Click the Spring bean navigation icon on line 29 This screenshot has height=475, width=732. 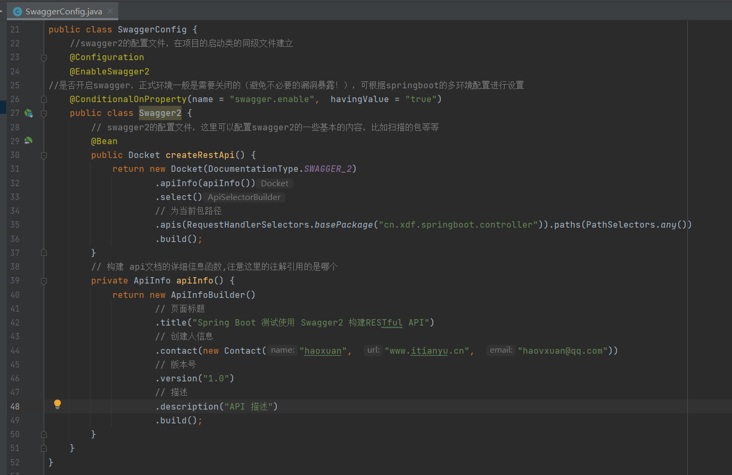click(x=29, y=141)
